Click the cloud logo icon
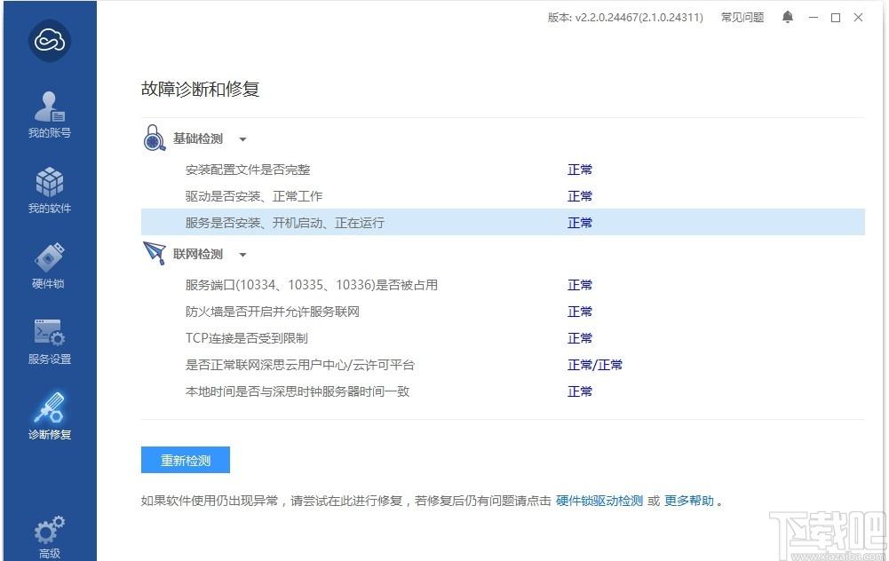The height and width of the screenshot is (561, 889). pos(50,41)
